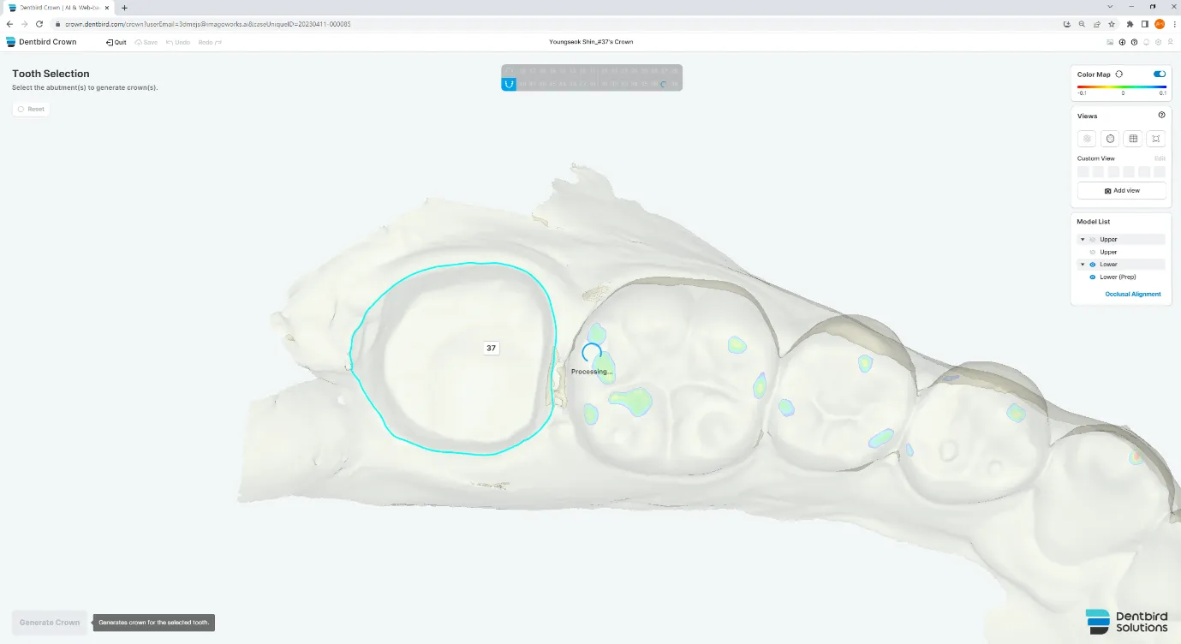The image size is (1181, 644).
Task: Select the fit-to-frame view preset icon
Action: click(x=1156, y=139)
